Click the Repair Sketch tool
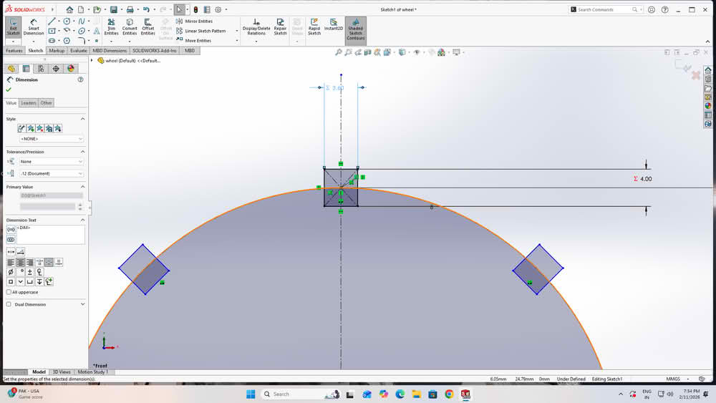Screen dimensions: 716x403 pyautogui.click(x=280, y=27)
